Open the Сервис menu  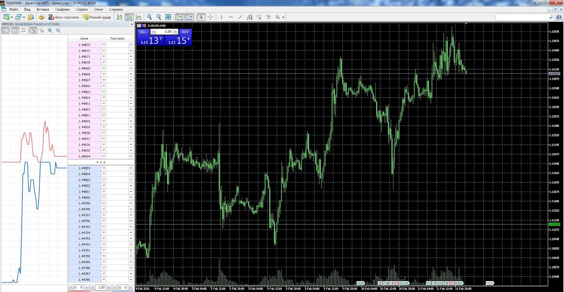coord(82,10)
